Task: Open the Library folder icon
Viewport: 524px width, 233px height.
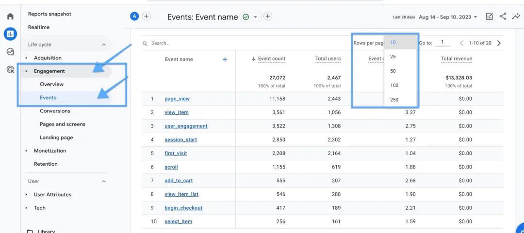Action: pos(30,231)
